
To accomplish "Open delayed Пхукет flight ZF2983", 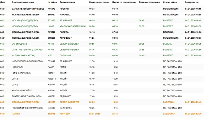I will click(102, 114).
